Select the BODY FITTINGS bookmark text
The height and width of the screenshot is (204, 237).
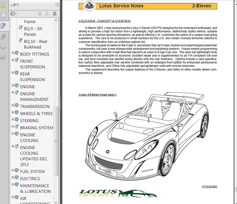(x=35, y=54)
